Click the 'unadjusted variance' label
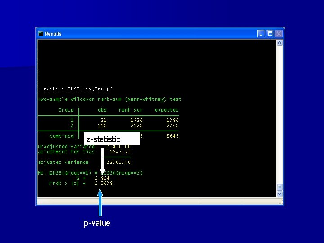 (x=66, y=147)
